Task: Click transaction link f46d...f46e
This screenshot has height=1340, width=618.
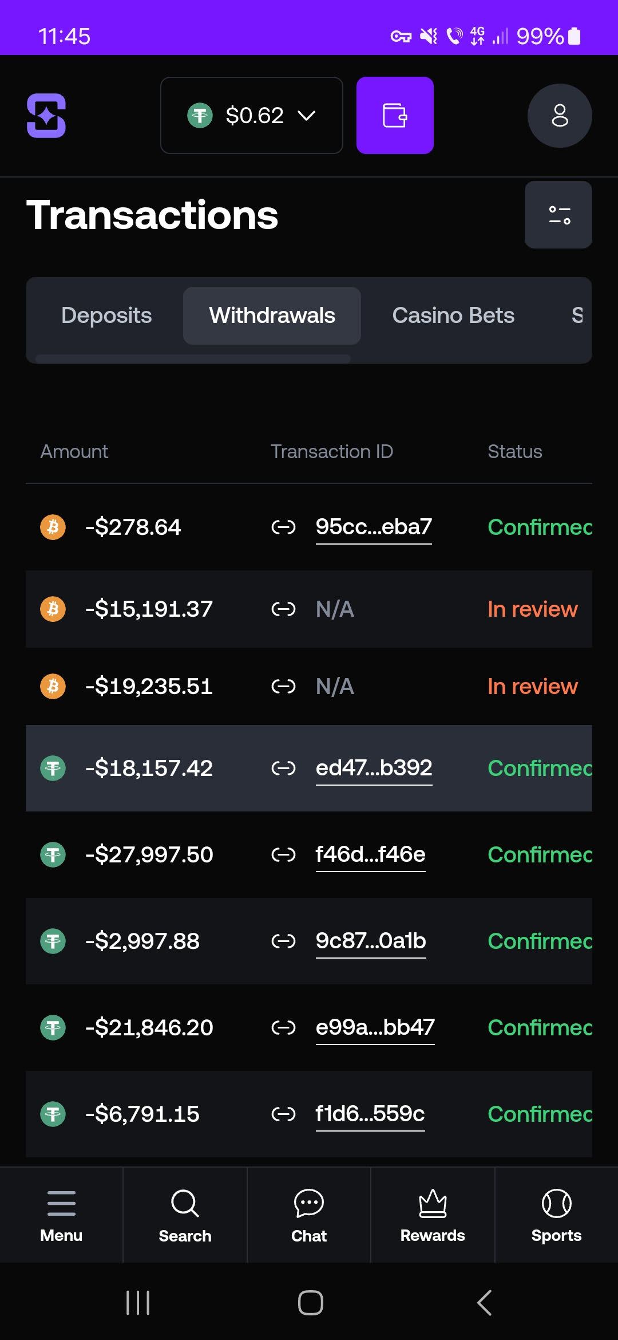Action: [370, 854]
